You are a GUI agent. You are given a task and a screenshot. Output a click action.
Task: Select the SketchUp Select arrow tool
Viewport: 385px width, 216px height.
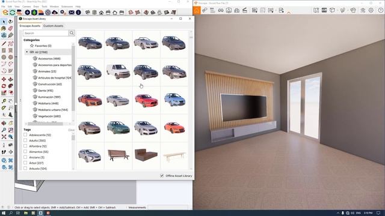click(x=4, y=22)
